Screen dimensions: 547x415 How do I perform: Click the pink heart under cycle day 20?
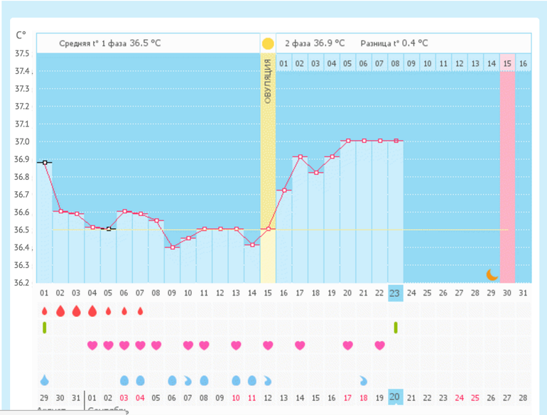[x=348, y=345]
